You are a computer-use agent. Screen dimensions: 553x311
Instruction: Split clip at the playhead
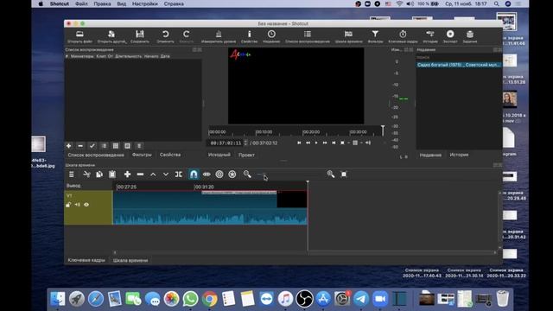pos(179,175)
